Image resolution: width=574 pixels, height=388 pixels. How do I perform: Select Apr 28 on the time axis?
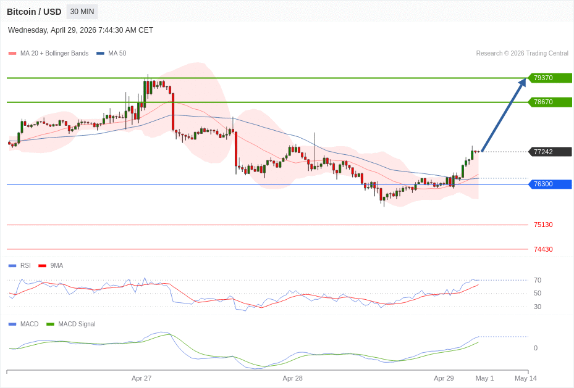(293, 378)
